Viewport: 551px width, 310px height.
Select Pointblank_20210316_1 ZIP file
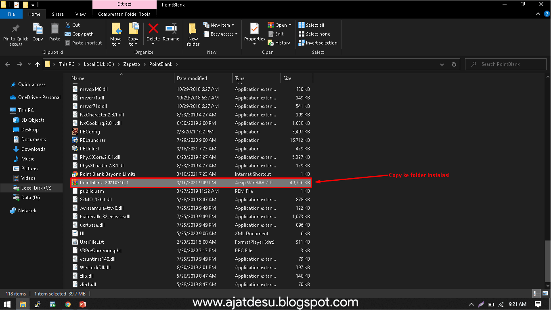pyautogui.click(x=191, y=183)
